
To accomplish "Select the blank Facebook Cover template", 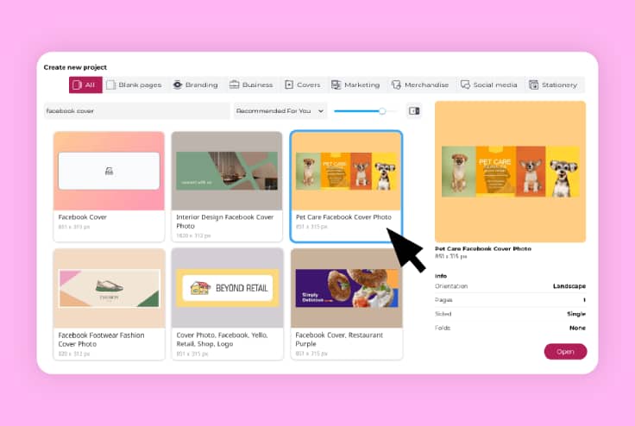I will [x=109, y=171].
